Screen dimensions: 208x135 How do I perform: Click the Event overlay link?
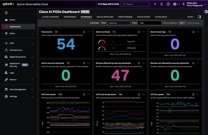click(x=193, y=23)
